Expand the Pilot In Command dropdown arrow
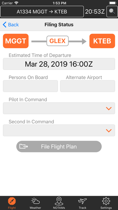Screen dimensions: 118x210 tap(109, 108)
